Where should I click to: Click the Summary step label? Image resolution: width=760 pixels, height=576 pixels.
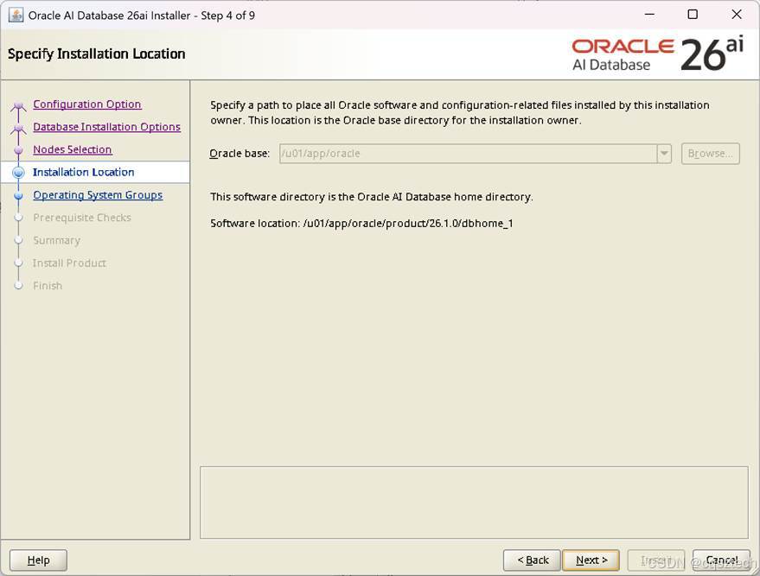[56, 241]
